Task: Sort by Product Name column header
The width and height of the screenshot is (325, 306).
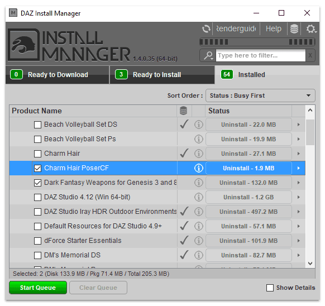Action: [x=93, y=111]
